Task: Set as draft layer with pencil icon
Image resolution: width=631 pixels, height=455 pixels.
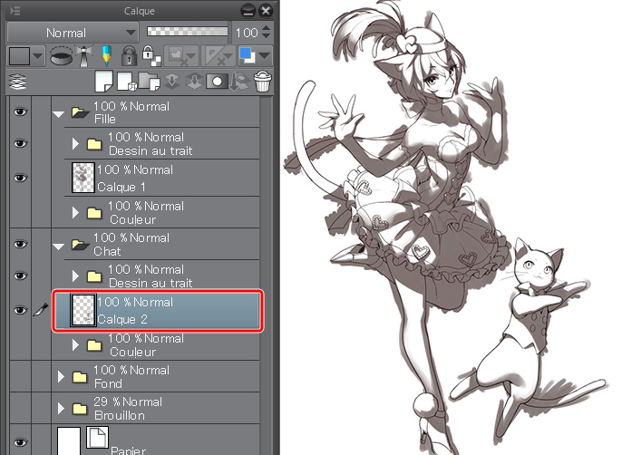Action: click(106, 56)
